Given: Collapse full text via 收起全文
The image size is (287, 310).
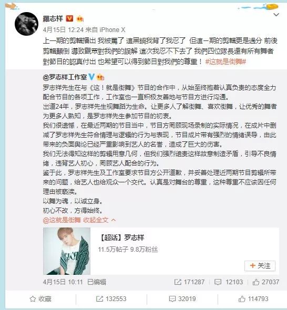Looking at the screenshot, I should 99,220.
